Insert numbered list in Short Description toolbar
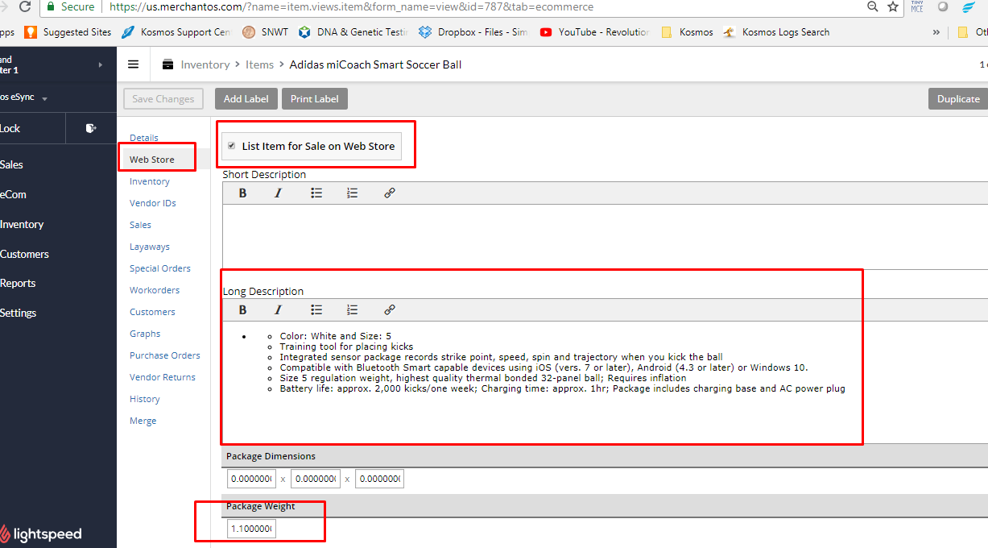Viewport: 988px width, 548px height. click(353, 193)
